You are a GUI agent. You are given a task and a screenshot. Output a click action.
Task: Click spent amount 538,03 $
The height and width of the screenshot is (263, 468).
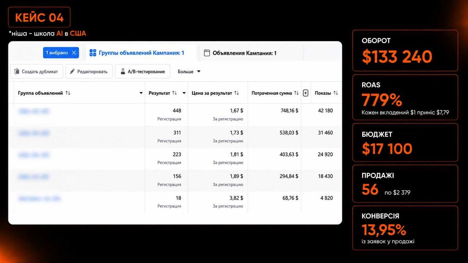289,133
